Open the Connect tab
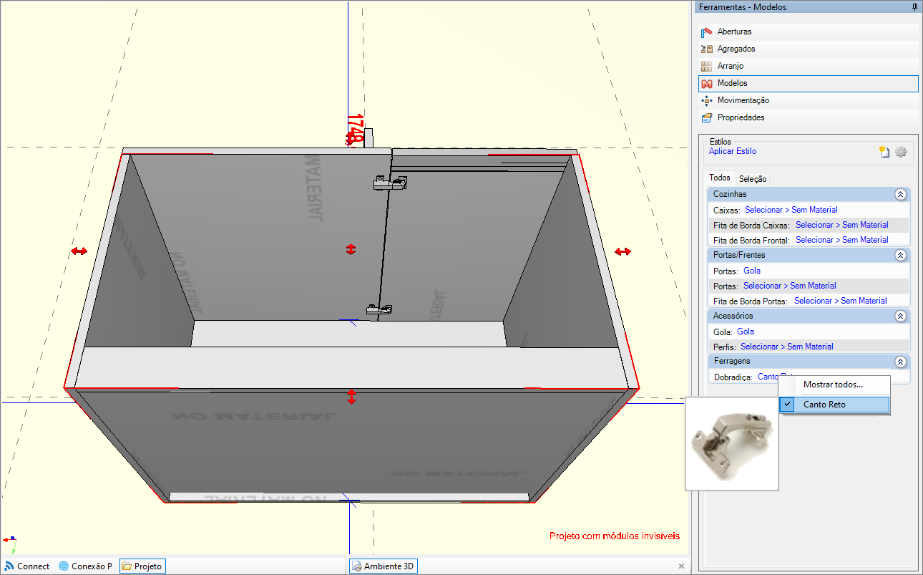 pos(27,566)
